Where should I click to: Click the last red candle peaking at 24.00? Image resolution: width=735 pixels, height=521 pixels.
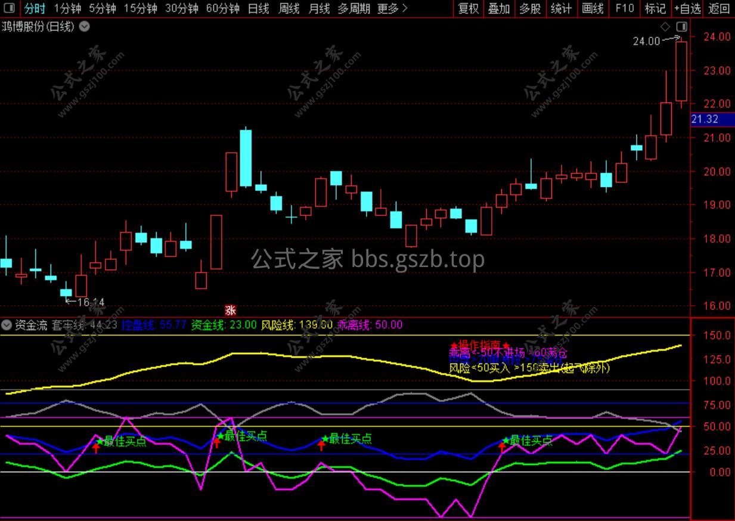point(681,71)
